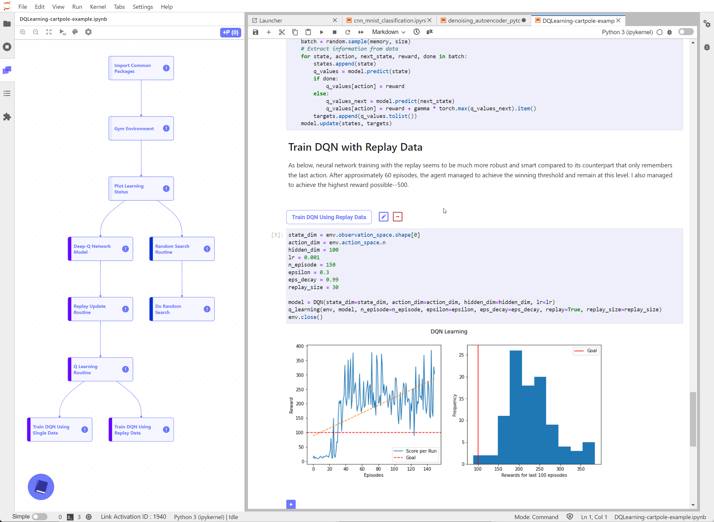The image size is (714, 522).
Task: Click the blue plus button below the plot
Action: [291, 504]
